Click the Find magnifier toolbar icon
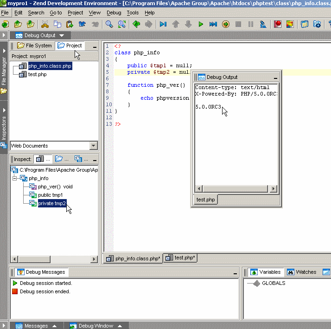Image resolution: width=331 pixels, height=329 pixels. pos(109,24)
